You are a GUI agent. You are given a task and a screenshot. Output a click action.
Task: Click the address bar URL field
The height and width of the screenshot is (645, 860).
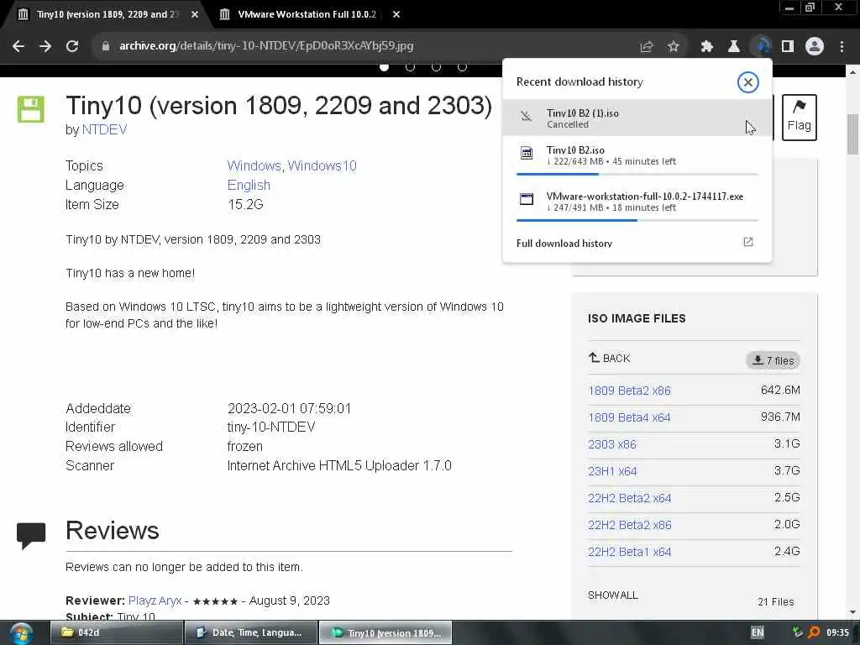[368, 46]
